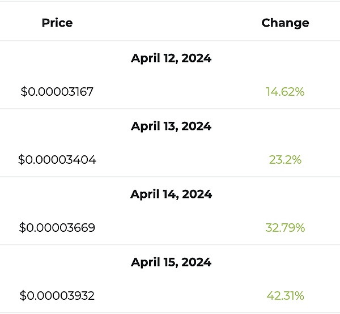Select the April 15, 2024 date heading
The height and width of the screenshot is (314, 340).
point(171,262)
